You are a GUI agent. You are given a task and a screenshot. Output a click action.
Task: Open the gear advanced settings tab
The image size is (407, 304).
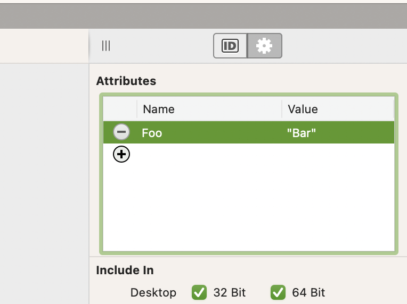point(265,46)
